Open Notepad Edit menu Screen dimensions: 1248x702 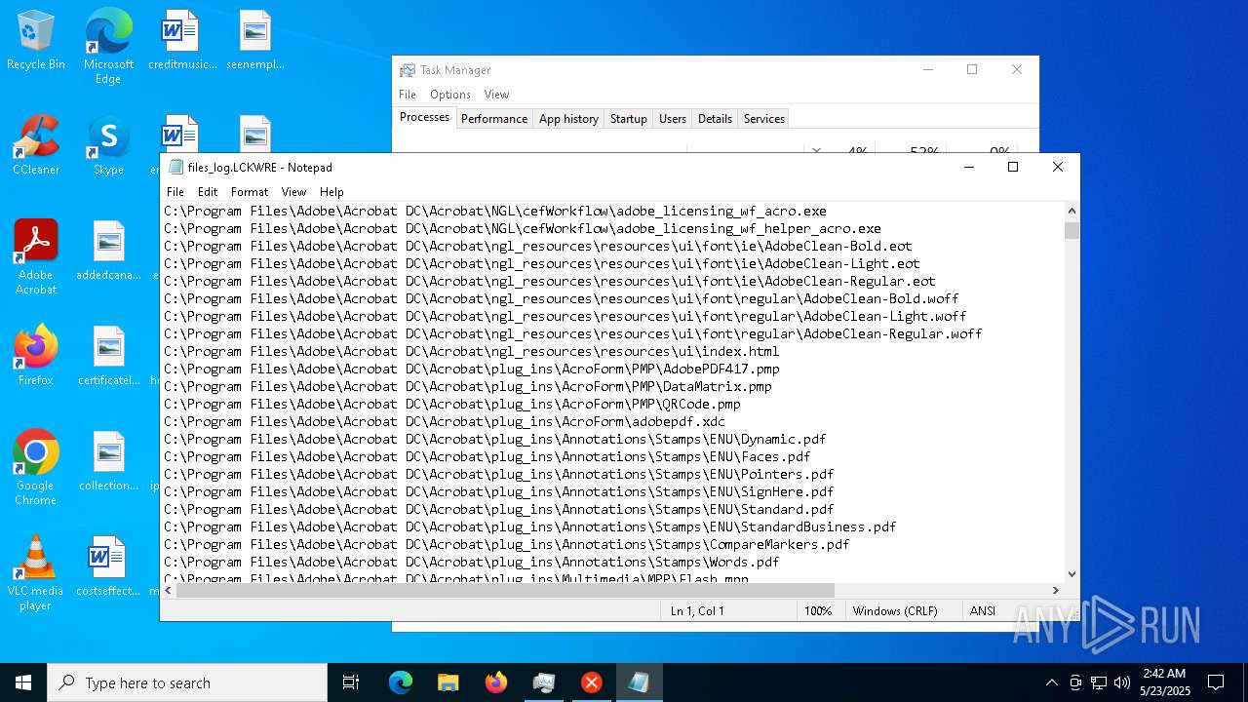[x=208, y=192]
